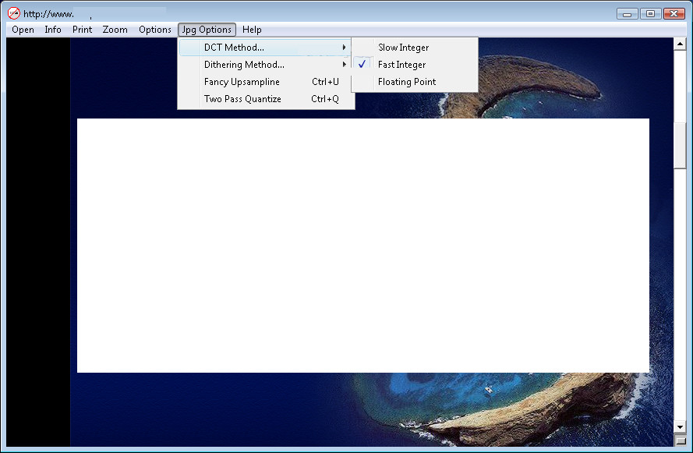Select Fast Integer DCT method
This screenshot has height=453, width=693.
(x=415, y=65)
